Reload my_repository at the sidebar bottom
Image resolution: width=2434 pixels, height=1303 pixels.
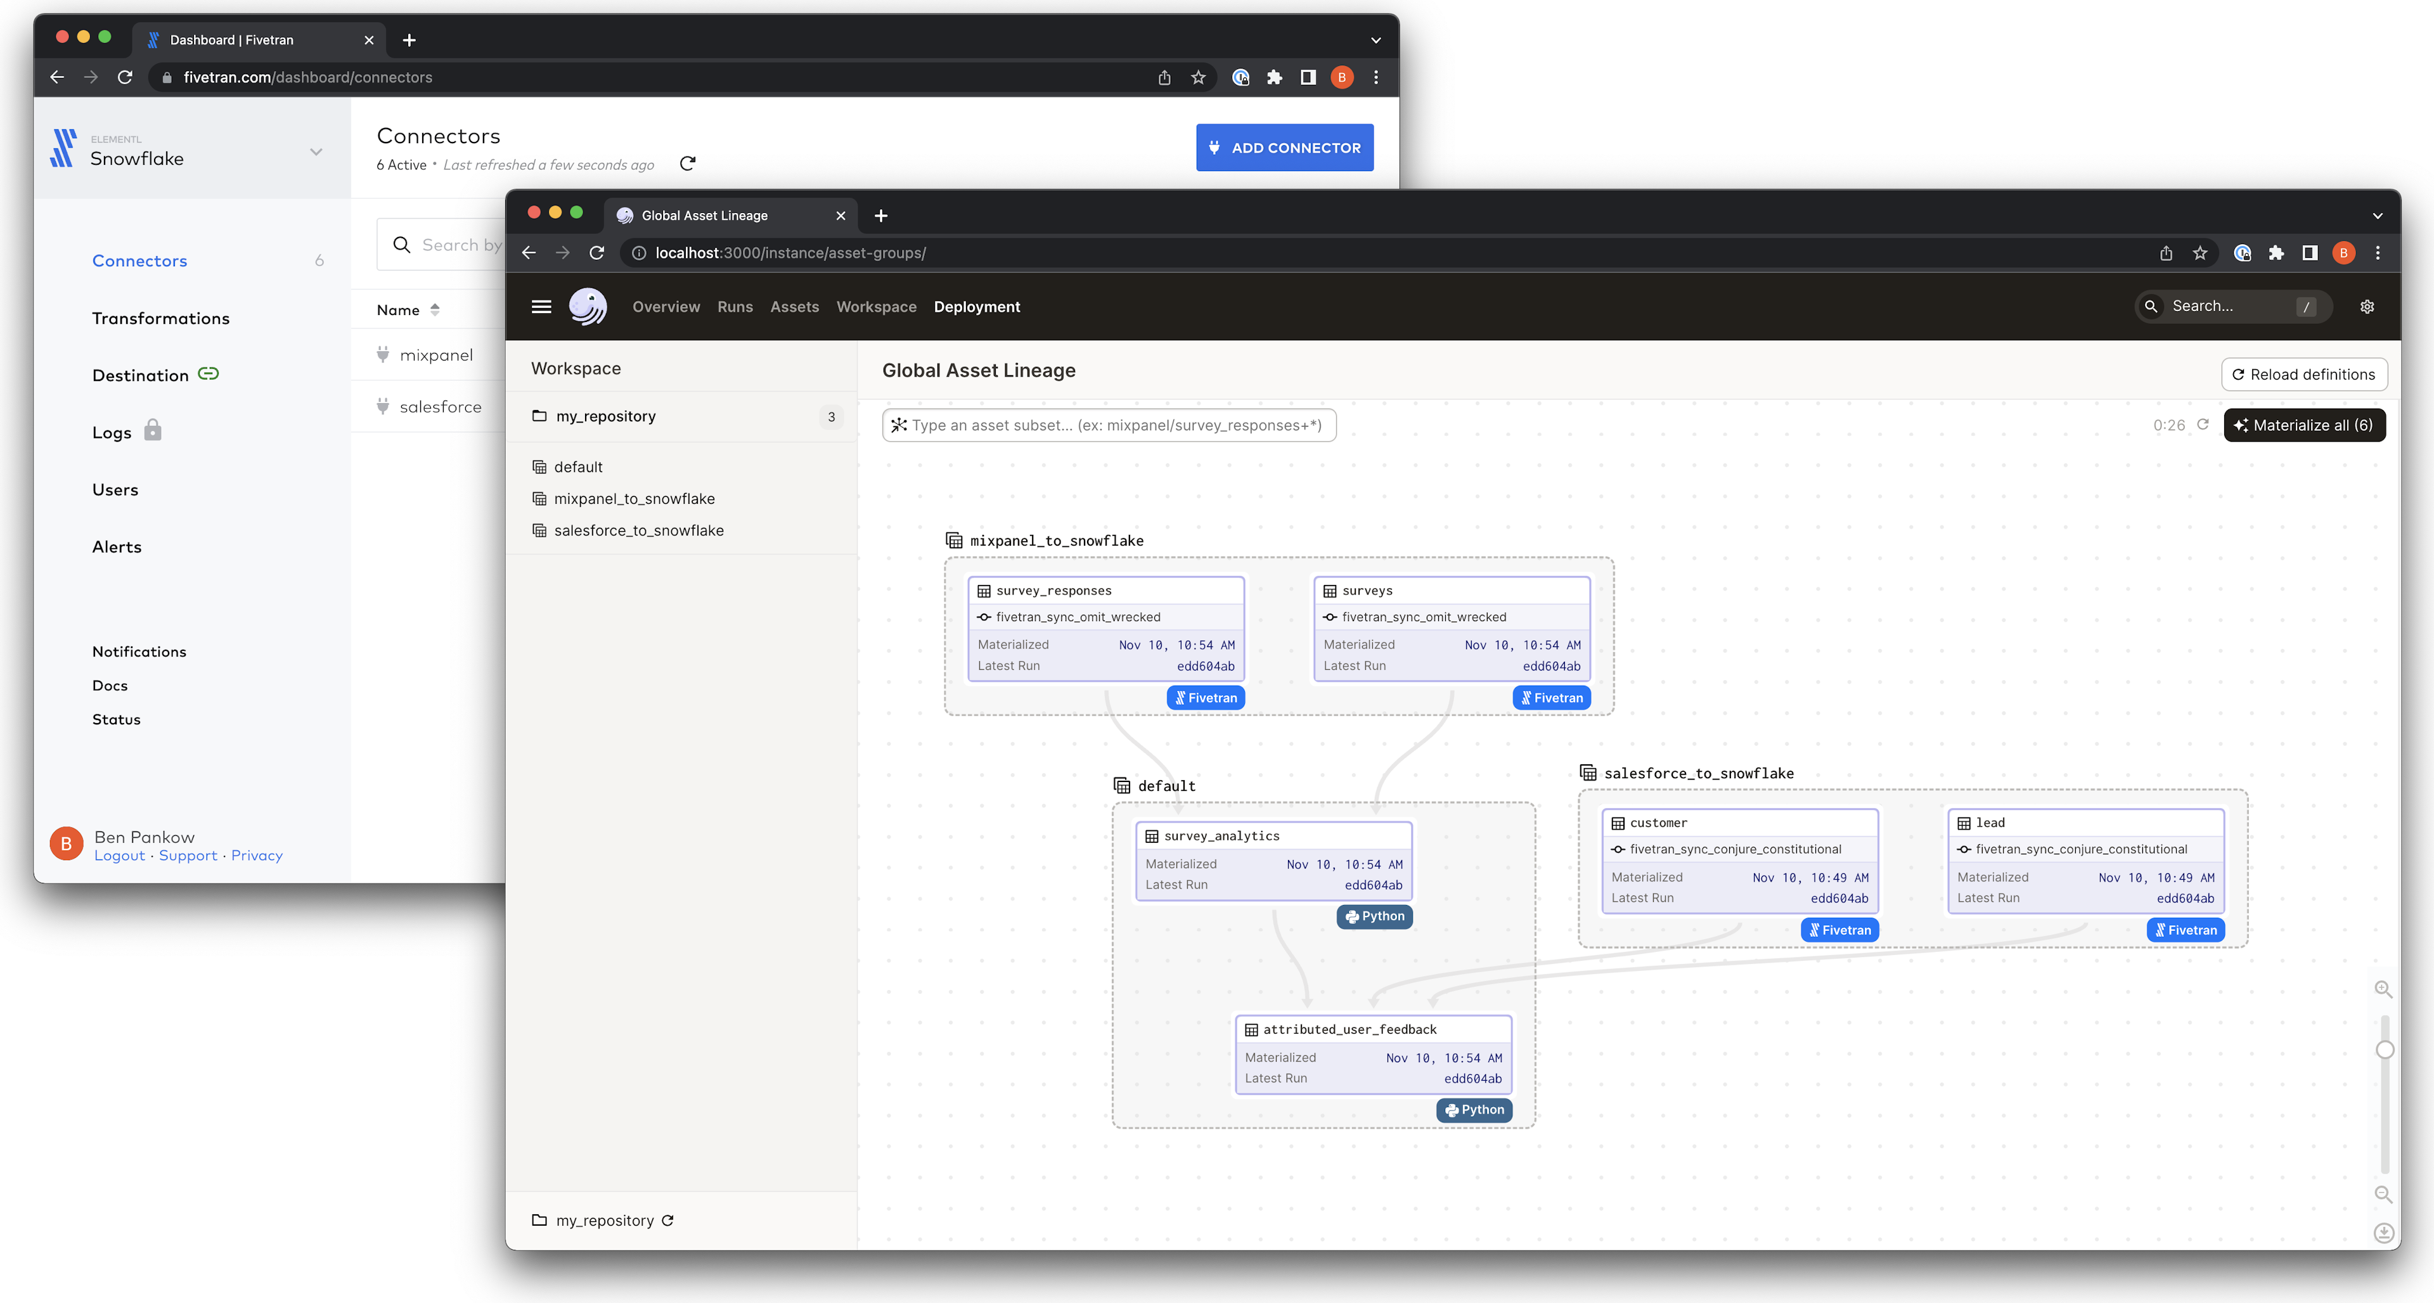(x=668, y=1220)
